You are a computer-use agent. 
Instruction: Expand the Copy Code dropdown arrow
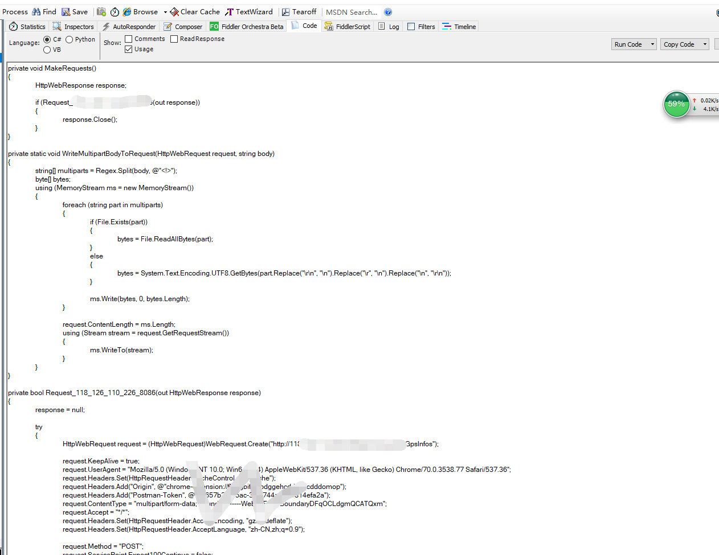point(705,44)
